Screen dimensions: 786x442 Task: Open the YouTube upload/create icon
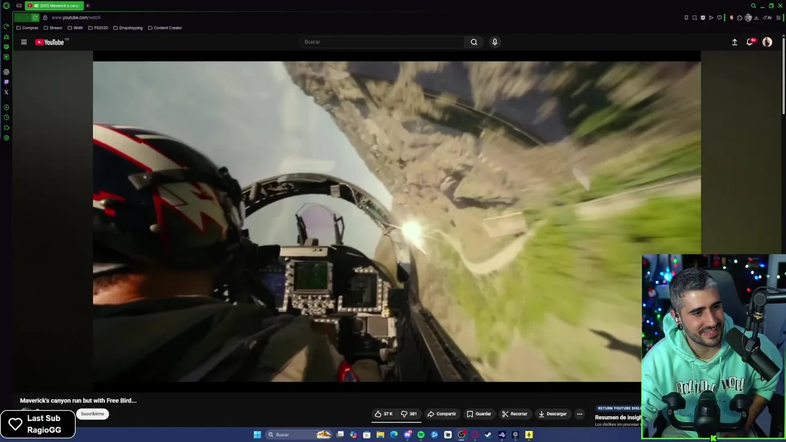coord(734,42)
